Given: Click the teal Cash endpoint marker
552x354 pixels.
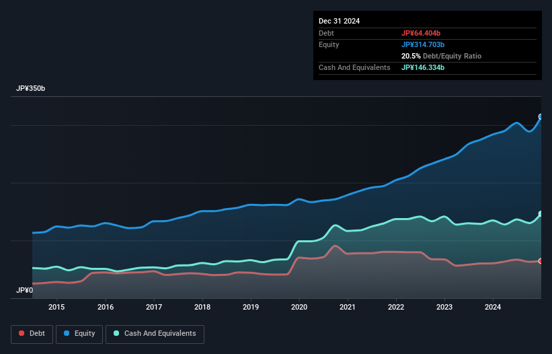Looking at the screenshot, I should tap(541, 214).
